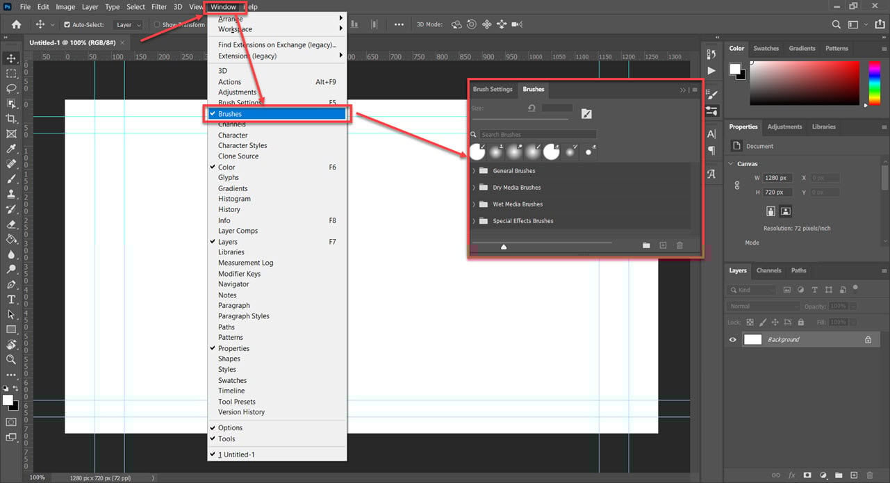Open the Brush Settings tab in Brushes panel
This screenshot has height=483, width=890.
493,90
